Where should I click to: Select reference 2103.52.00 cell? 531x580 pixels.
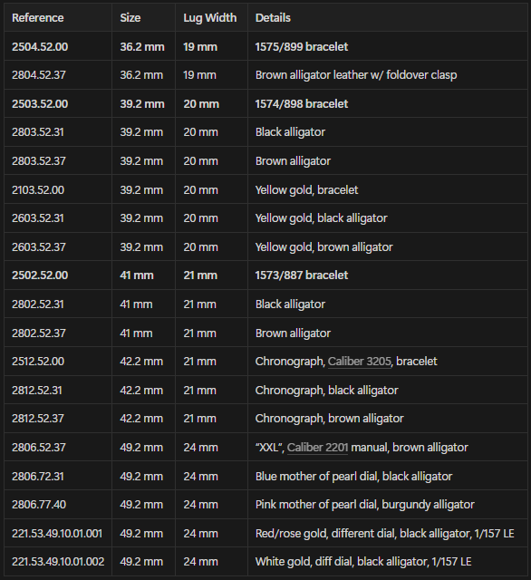point(58,189)
